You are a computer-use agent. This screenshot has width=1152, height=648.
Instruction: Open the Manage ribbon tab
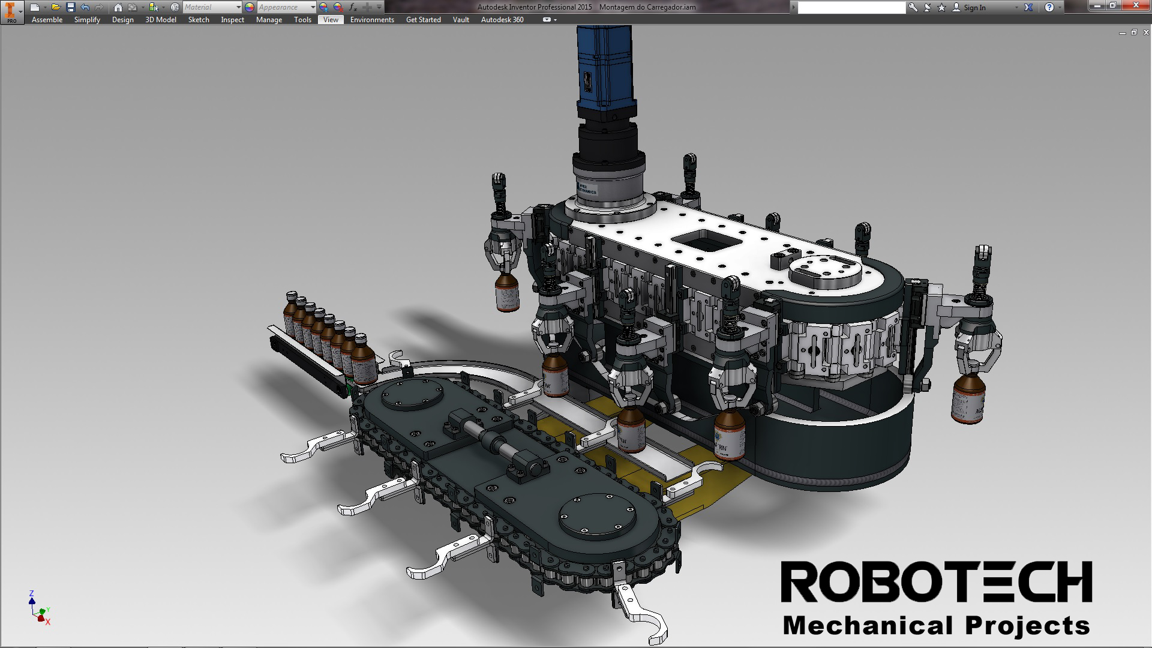269,20
